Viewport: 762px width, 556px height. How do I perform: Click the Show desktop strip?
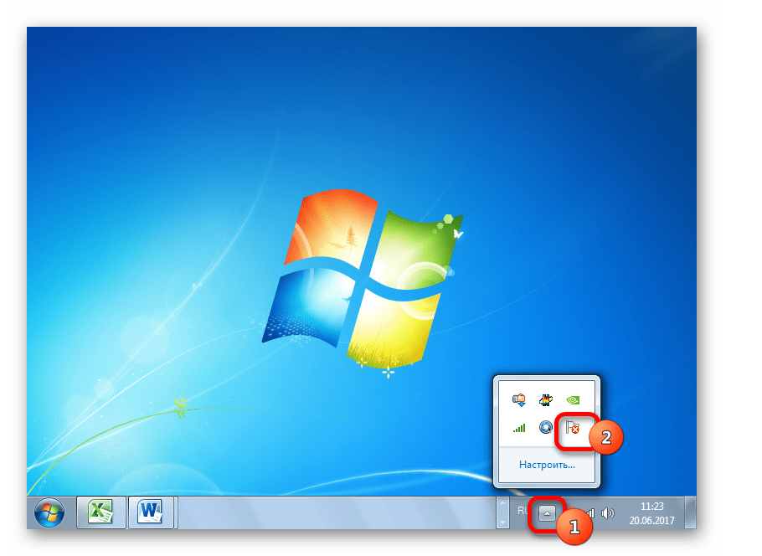[690, 512]
